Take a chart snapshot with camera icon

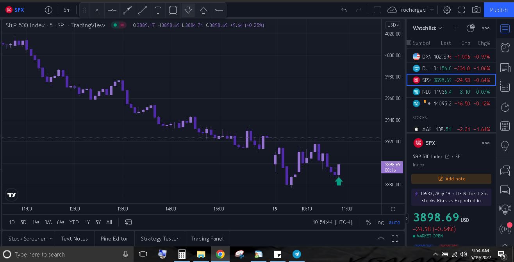click(476, 10)
